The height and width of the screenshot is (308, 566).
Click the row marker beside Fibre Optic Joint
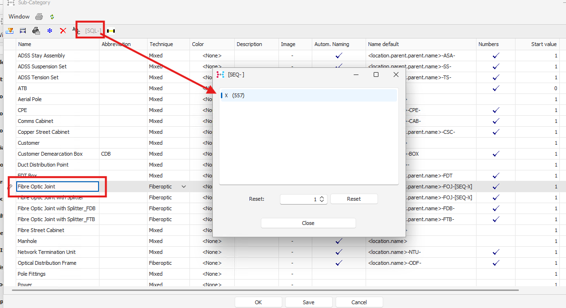click(x=10, y=187)
